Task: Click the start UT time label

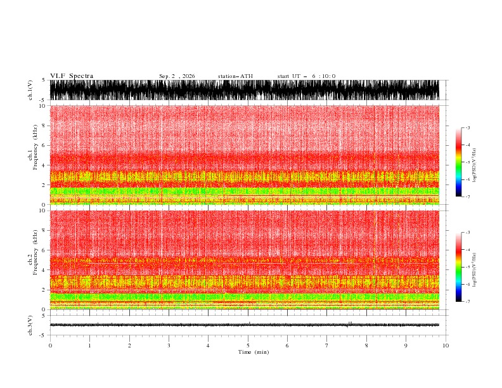Action: click(306, 76)
